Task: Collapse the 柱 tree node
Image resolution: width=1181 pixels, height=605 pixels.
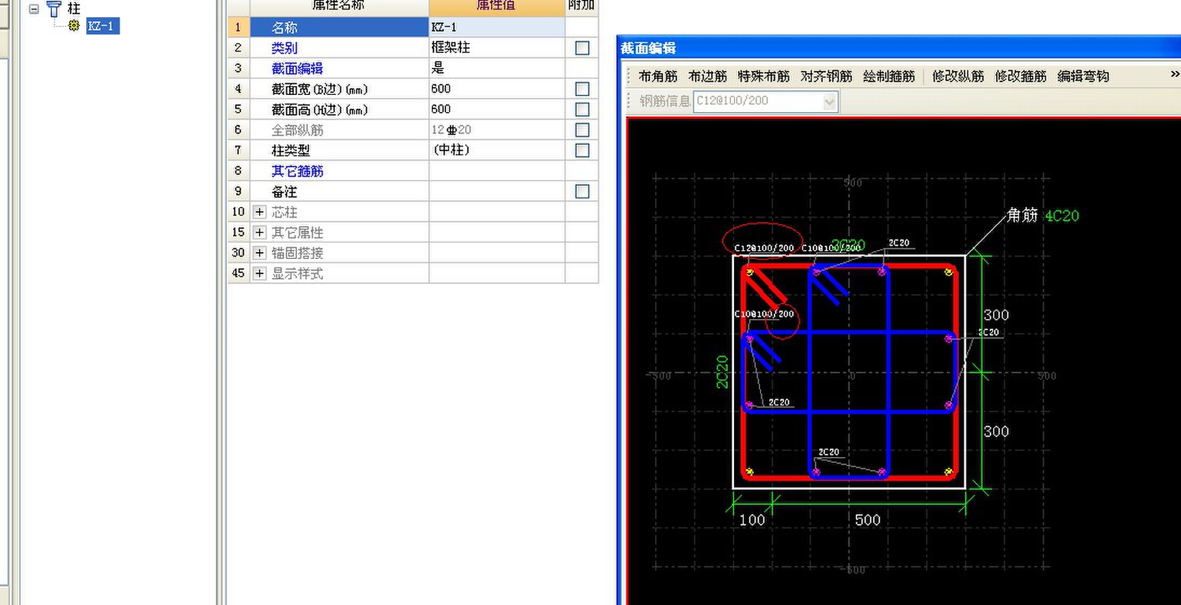Action: (34, 9)
